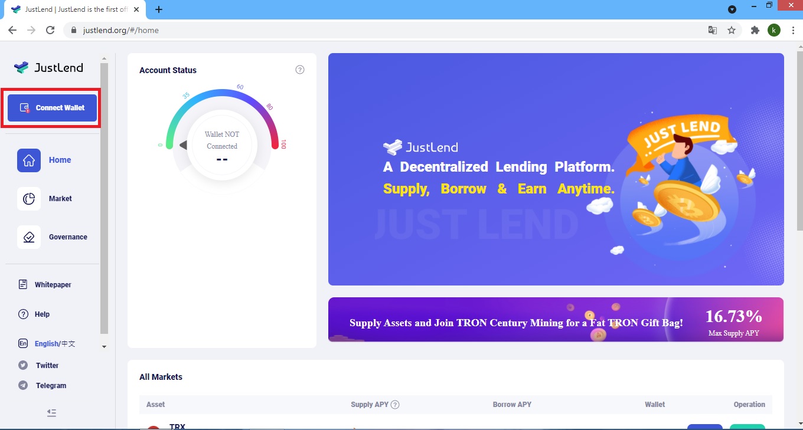Collapse the sidebar with the bottom toggle icon

51,413
